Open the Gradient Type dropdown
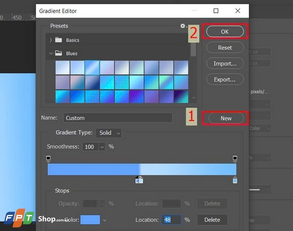Image resolution: width=293 pixels, height=231 pixels. pyautogui.click(x=109, y=133)
